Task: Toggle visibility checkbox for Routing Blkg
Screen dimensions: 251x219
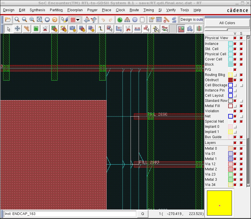Action: (235, 75)
